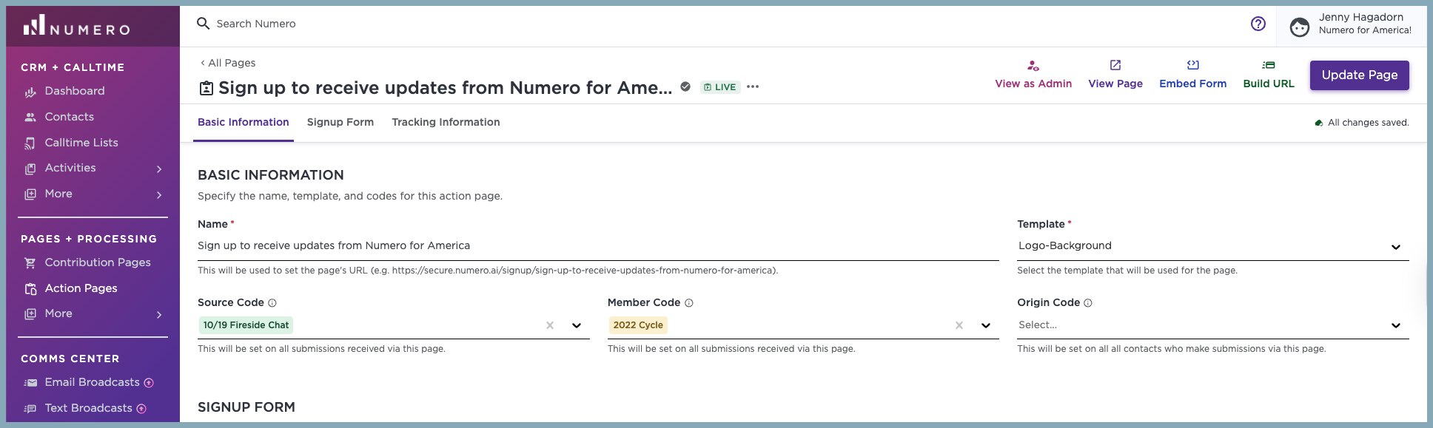
Task: Open the Jenny Hagadorn account menu
Action: point(1352,26)
